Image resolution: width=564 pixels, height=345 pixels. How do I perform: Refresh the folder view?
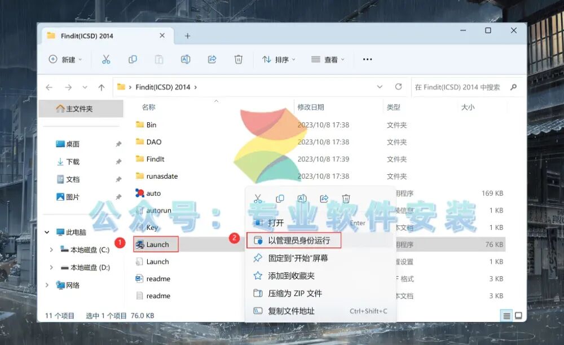(x=398, y=87)
